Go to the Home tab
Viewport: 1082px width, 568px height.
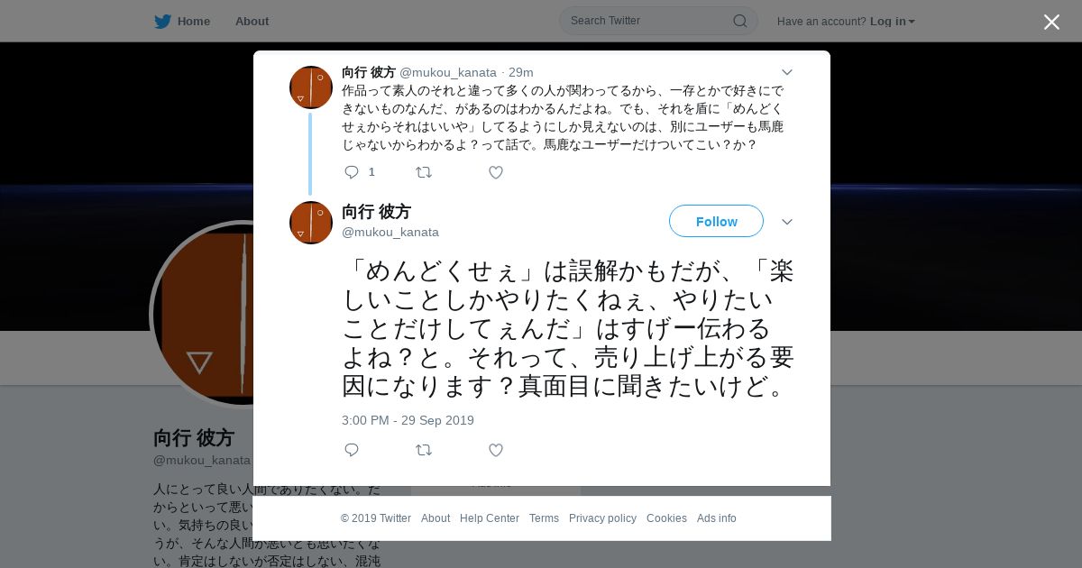coord(182,22)
